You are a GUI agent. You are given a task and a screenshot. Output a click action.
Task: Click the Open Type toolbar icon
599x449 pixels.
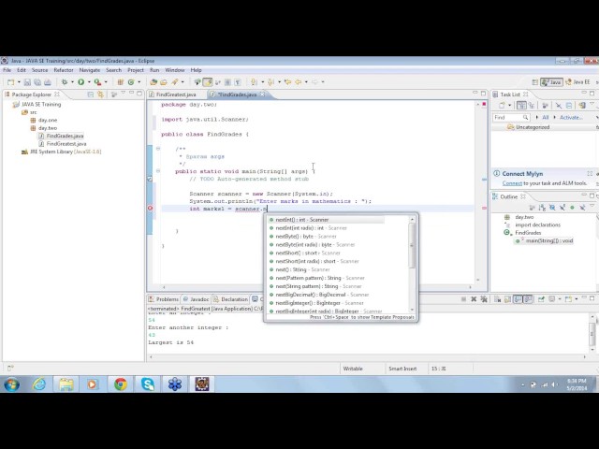tap(153, 82)
